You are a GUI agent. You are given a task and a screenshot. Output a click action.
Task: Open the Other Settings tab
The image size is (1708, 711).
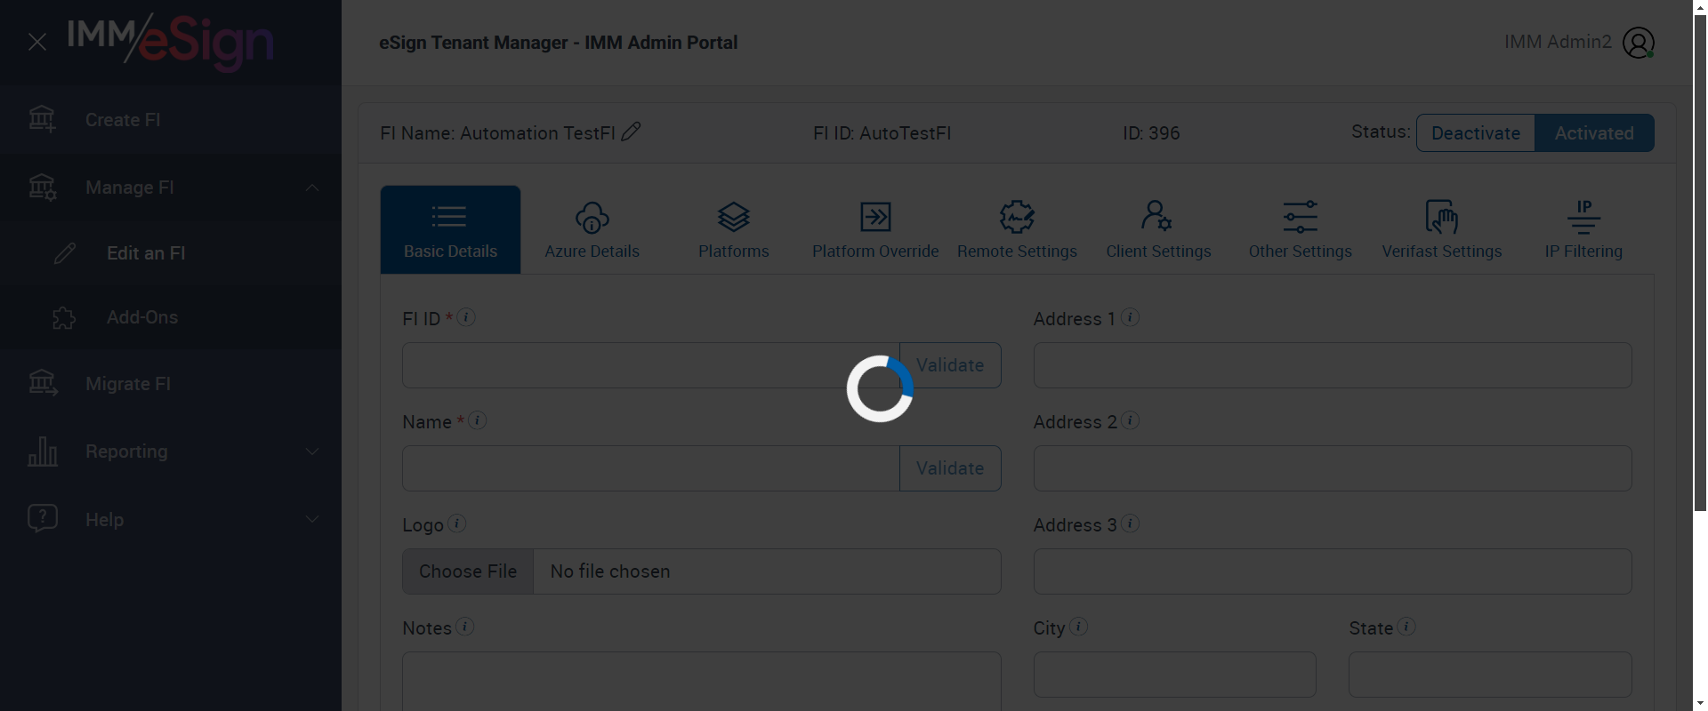pos(1301,229)
